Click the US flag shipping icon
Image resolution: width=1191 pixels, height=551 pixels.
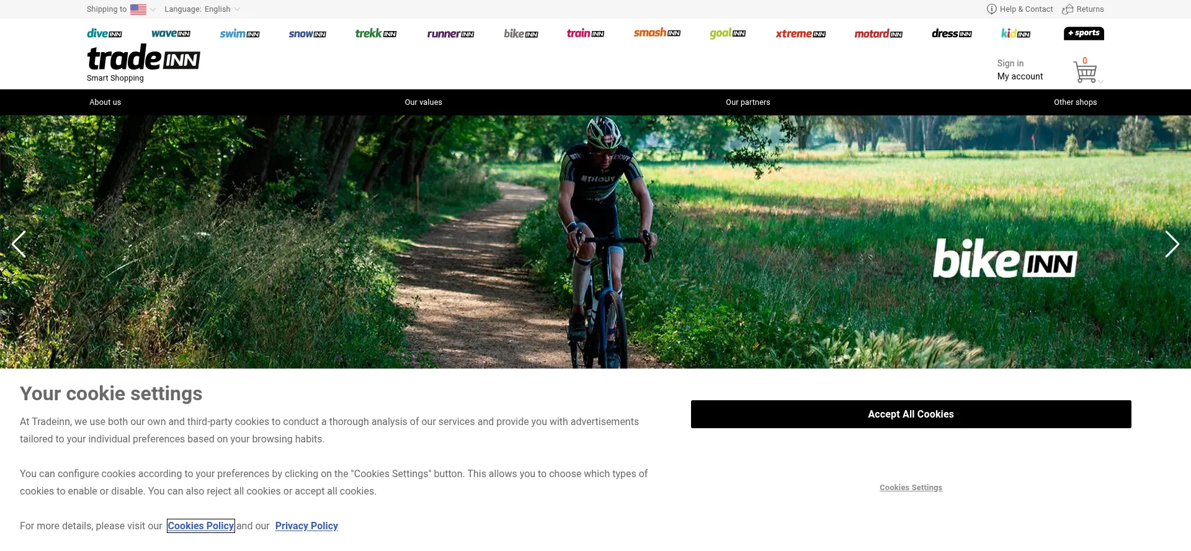[x=138, y=9]
